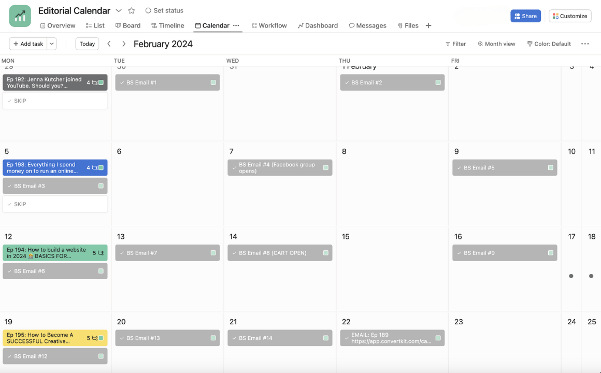601x373 pixels.
Task: Open the Filter options
Action: pyautogui.click(x=455, y=44)
